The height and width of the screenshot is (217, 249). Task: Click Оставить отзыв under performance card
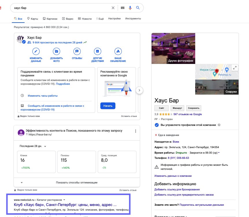tap(128, 190)
